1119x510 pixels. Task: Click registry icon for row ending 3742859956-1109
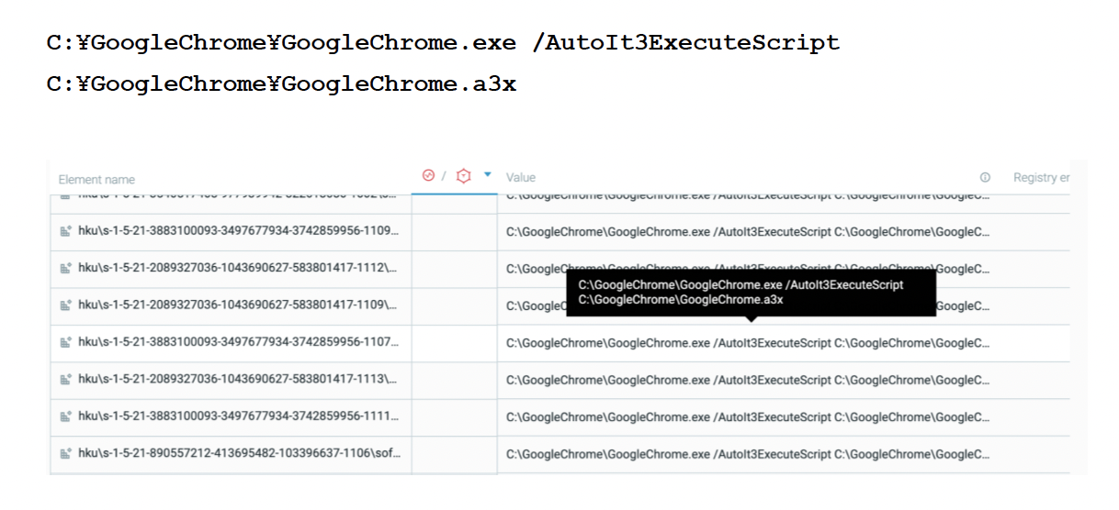pyautogui.click(x=65, y=231)
